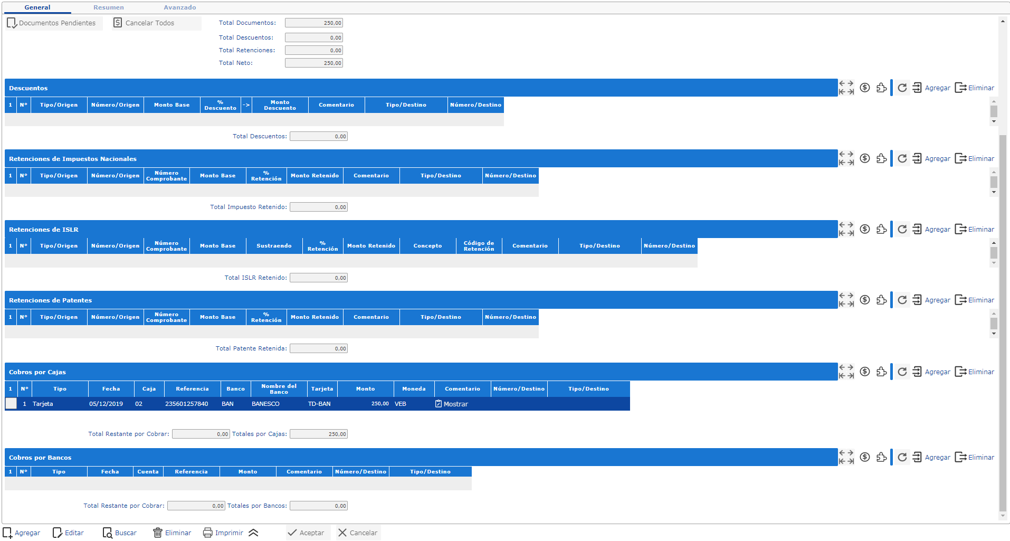Click dollar icon in Retenciones de Patentes
This screenshot has width=1010, height=541.
click(864, 300)
